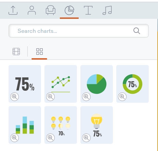158x151 pixels.
Task: Select the stacked bar chart thumbnail
Action: [25, 125]
